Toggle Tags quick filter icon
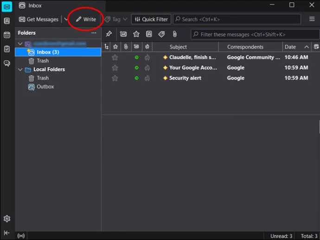The image size is (320, 240). point(162,34)
